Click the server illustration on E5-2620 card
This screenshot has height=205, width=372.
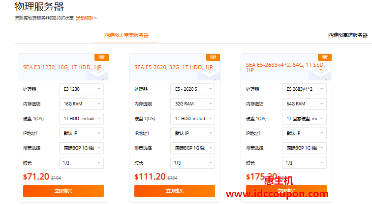coord(209,74)
